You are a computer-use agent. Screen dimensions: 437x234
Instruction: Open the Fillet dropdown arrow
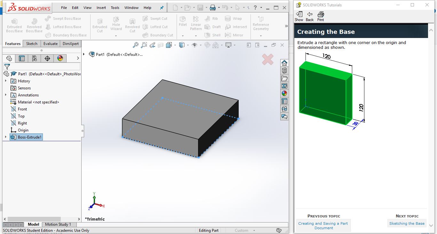(183, 36)
